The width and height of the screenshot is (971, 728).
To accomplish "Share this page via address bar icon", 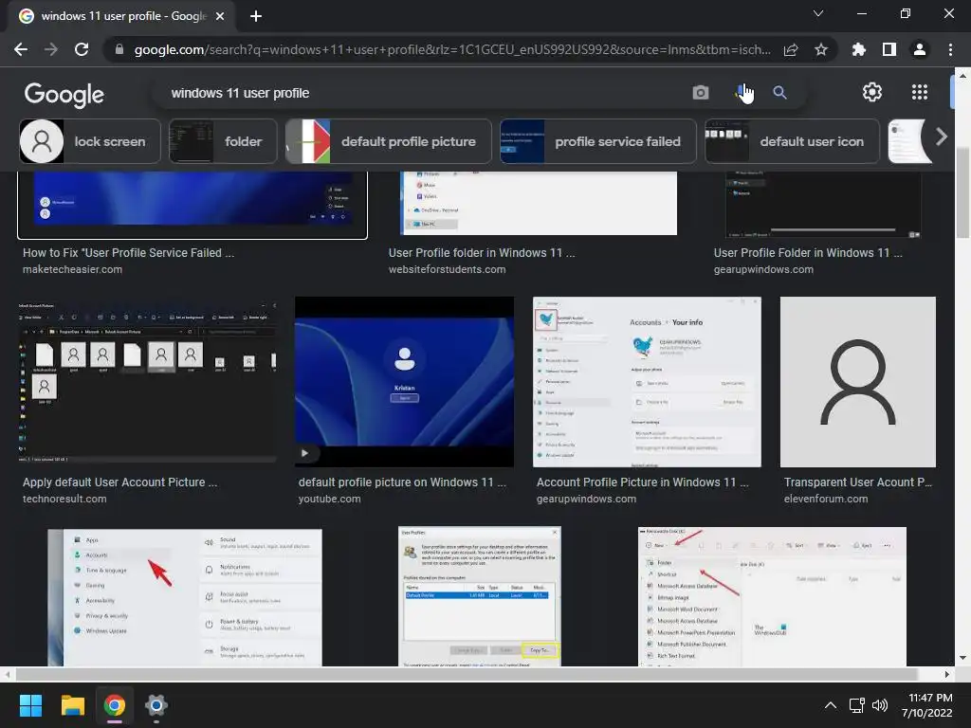I will pos(791,49).
